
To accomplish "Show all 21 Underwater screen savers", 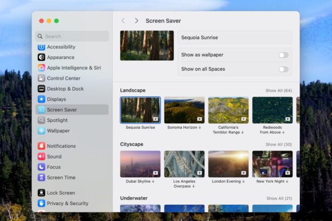I will point(279,198).
